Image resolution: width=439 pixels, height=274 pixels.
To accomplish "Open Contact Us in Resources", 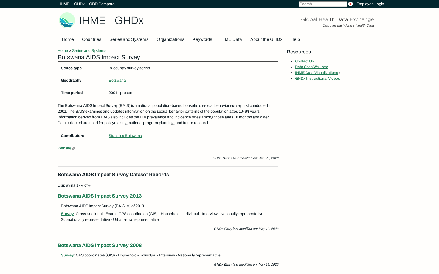I will tap(304, 61).
